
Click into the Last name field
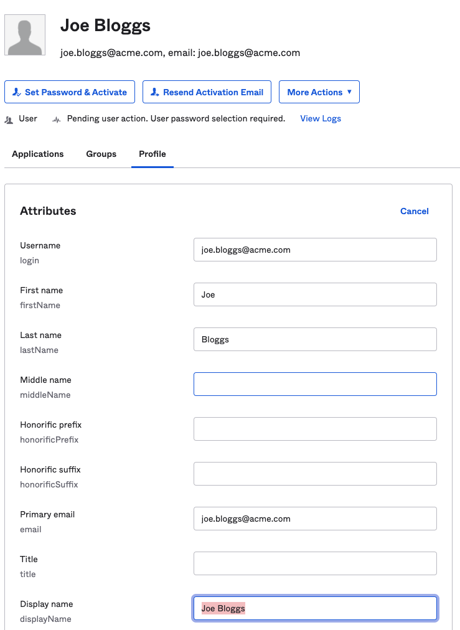315,339
